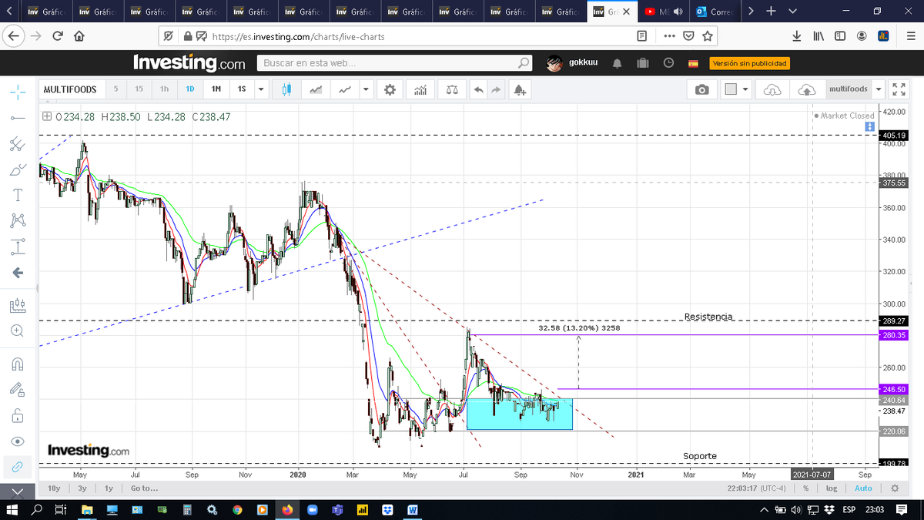Toggle fullscreen chart mode
924x520 pixels.
[898, 89]
